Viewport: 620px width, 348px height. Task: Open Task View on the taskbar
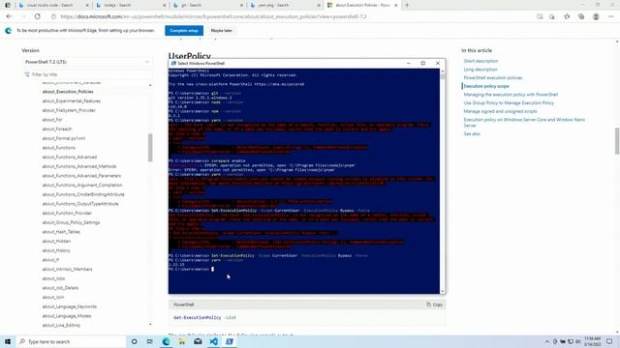(x=149, y=341)
